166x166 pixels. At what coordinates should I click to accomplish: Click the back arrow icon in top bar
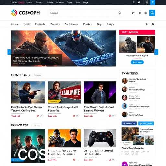134,2
